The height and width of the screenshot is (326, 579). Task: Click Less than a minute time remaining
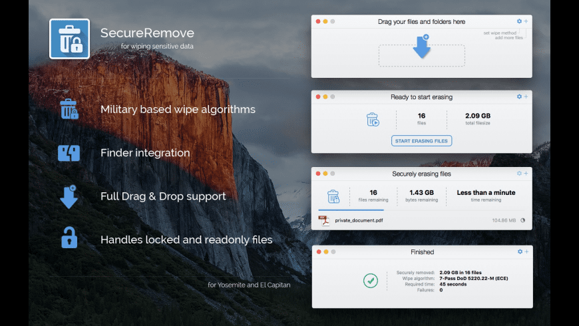(486, 192)
